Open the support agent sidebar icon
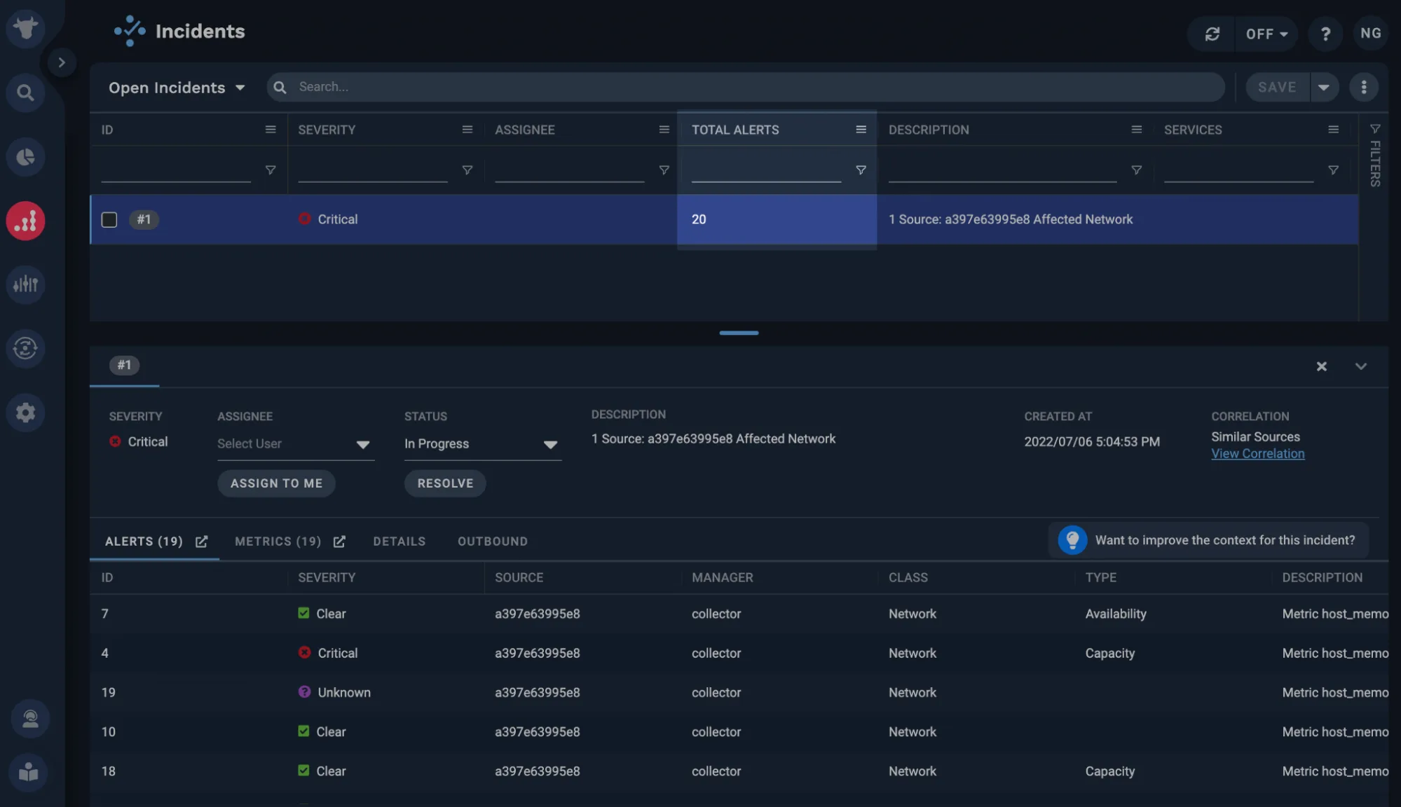The height and width of the screenshot is (807, 1401). click(29, 719)
